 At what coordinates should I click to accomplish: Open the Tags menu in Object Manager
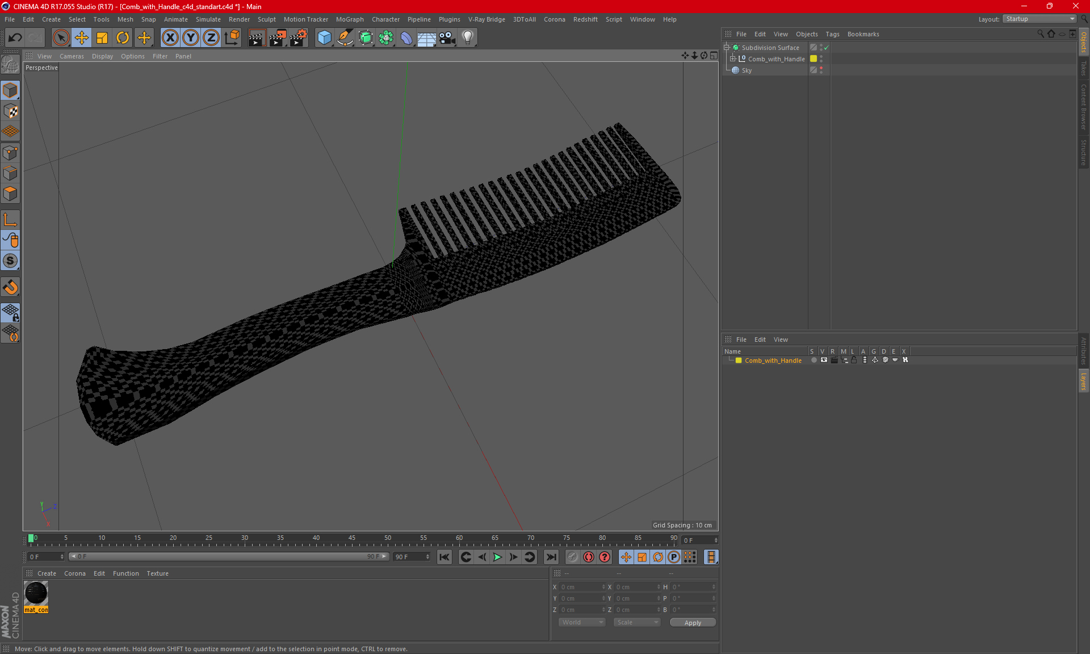(832, 34)
